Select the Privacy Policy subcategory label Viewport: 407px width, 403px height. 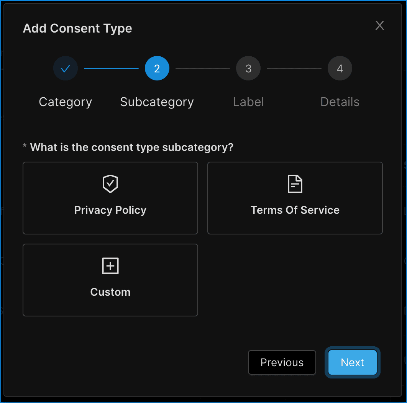[110, 210]
